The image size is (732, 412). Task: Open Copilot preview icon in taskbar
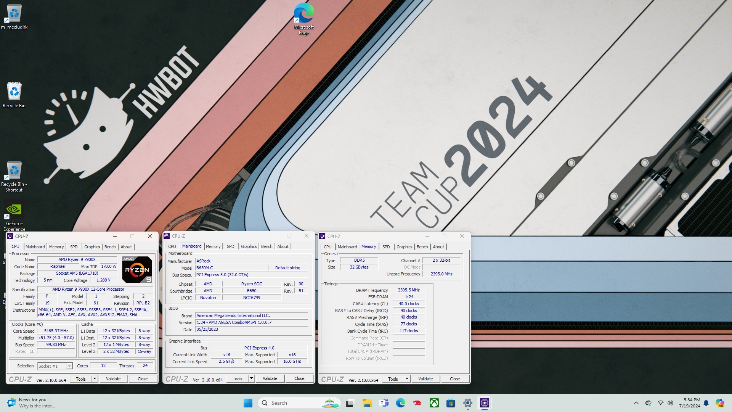click(720, 403)
